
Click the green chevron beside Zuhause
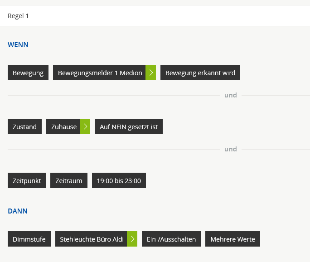[85, 126]
